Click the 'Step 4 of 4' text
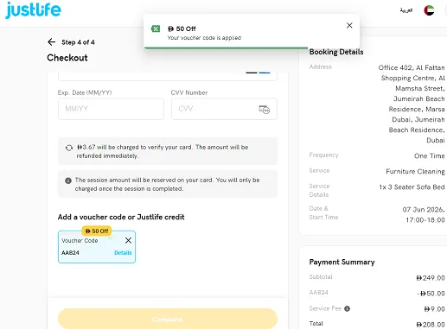The height and width of the screenshot is (329, 447). (78, 42)
